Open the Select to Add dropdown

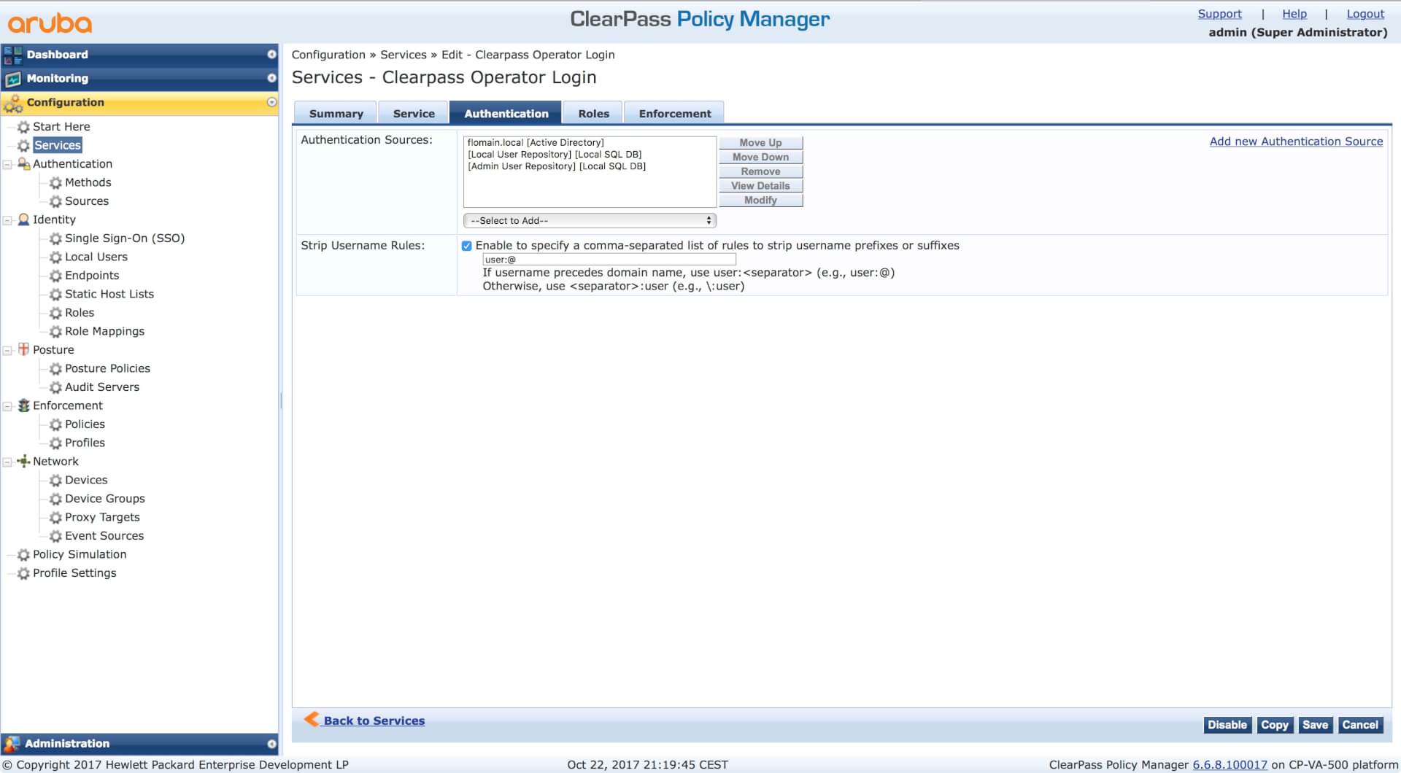tap(590, 220)
